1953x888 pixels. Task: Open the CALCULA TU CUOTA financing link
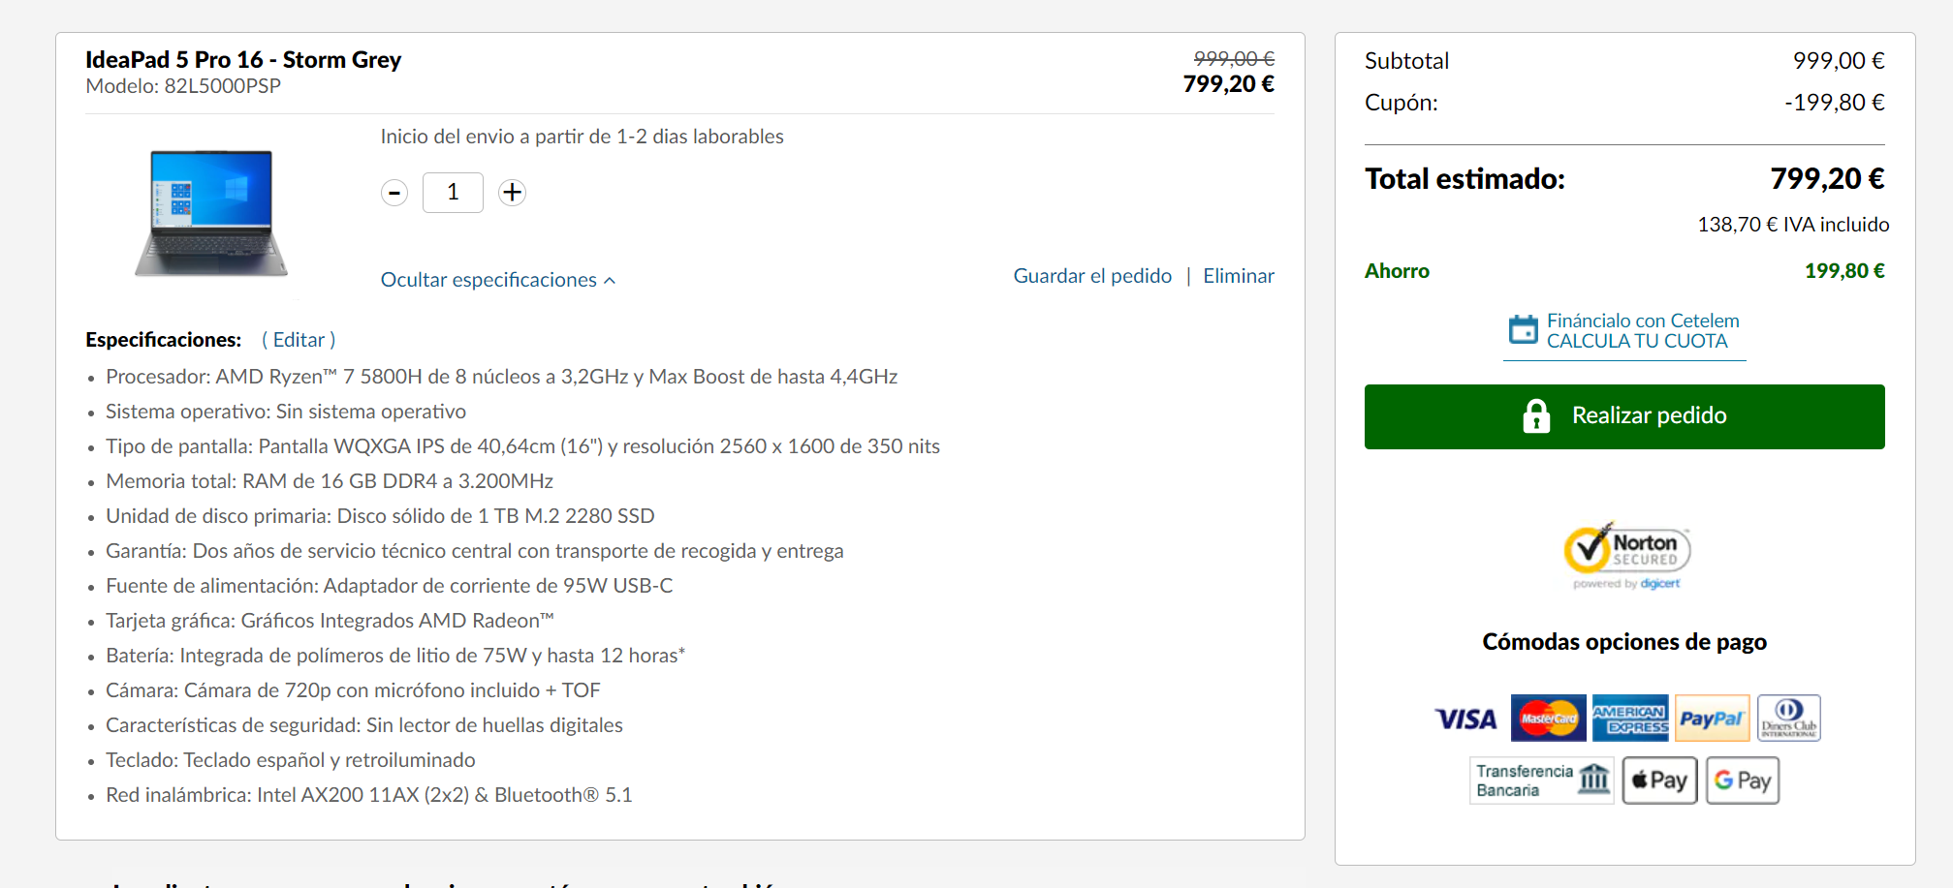click(1636, 341)
